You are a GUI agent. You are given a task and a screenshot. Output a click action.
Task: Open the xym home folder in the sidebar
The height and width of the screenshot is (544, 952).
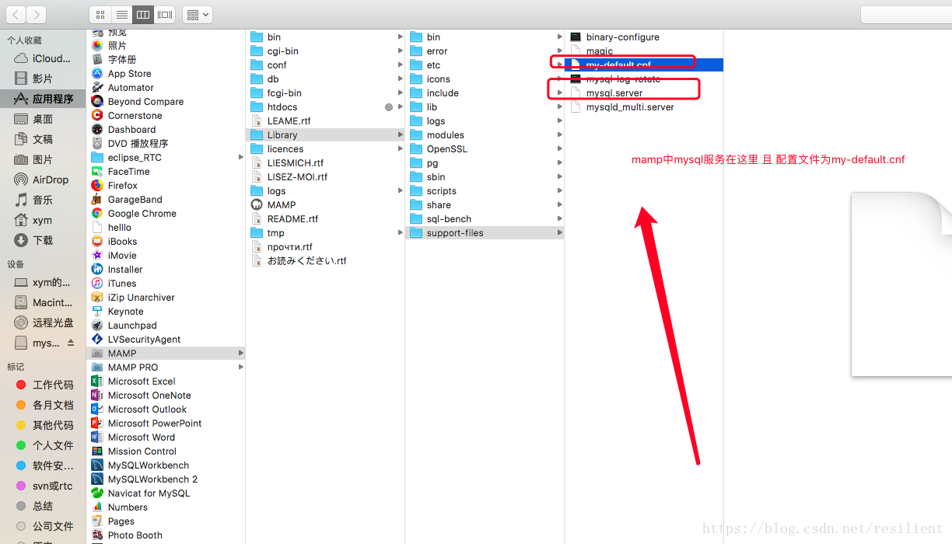[43, 220]
